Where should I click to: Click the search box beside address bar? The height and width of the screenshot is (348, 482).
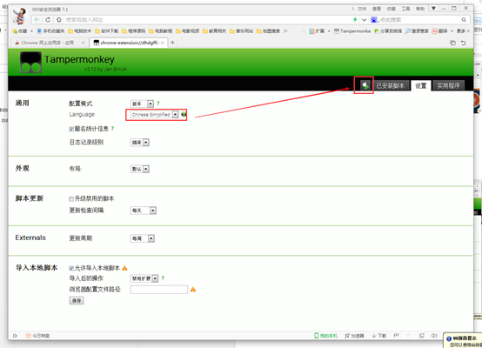[x=418, y=20]
